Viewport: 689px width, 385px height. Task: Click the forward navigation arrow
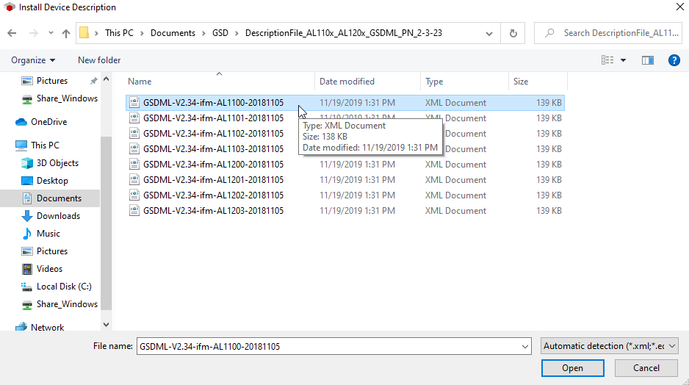tap(33, 33)
